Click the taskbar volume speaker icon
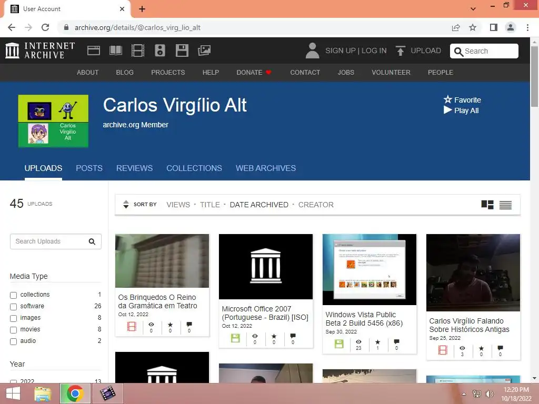The height and width of the screenshot is (404, 539). [x=489, y=393]
